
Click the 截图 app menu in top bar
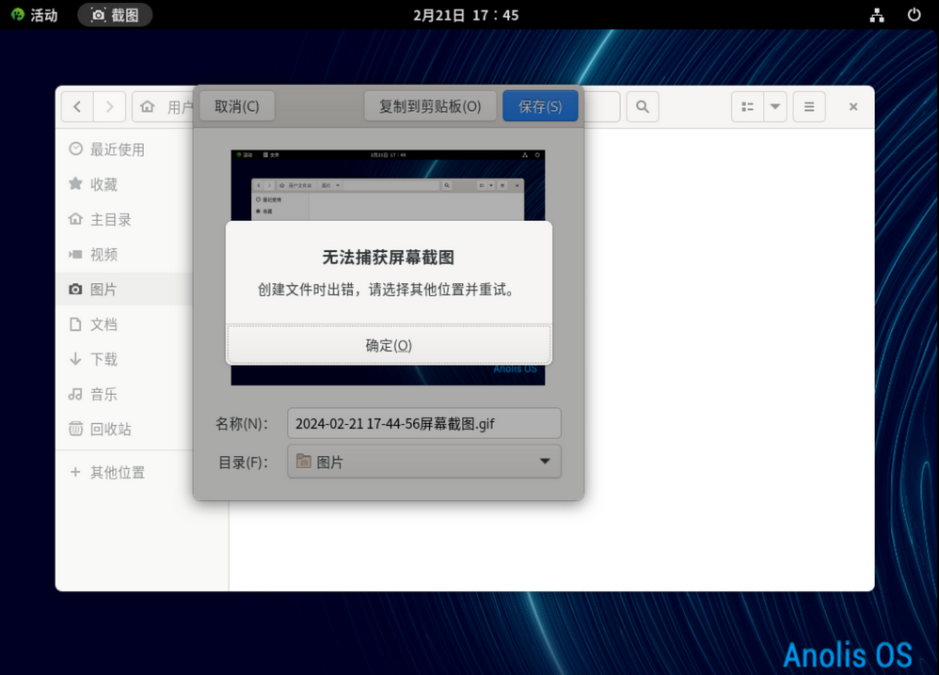point(115,15)
